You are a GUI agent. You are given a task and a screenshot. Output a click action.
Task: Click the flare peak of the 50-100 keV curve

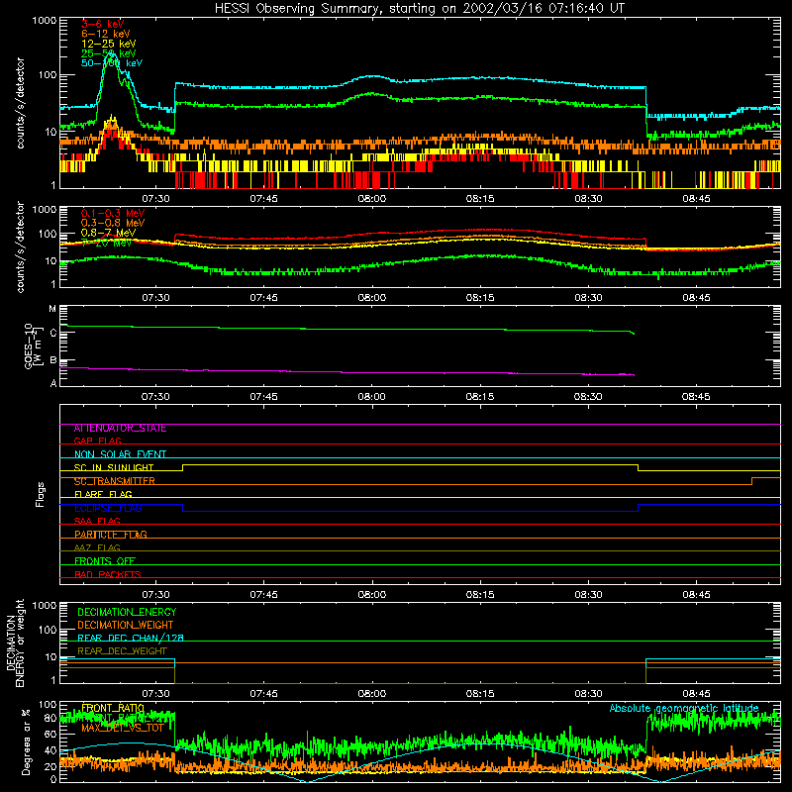(112, 52)
